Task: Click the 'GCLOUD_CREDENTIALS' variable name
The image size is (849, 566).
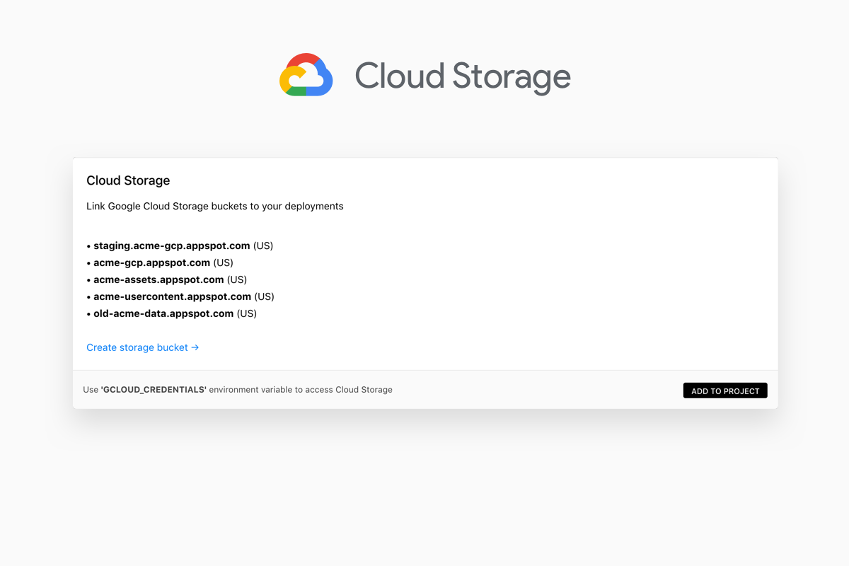Action: point(154,390)
